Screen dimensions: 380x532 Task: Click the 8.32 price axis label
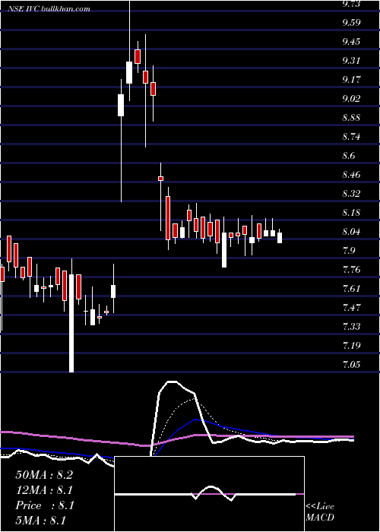351,194
